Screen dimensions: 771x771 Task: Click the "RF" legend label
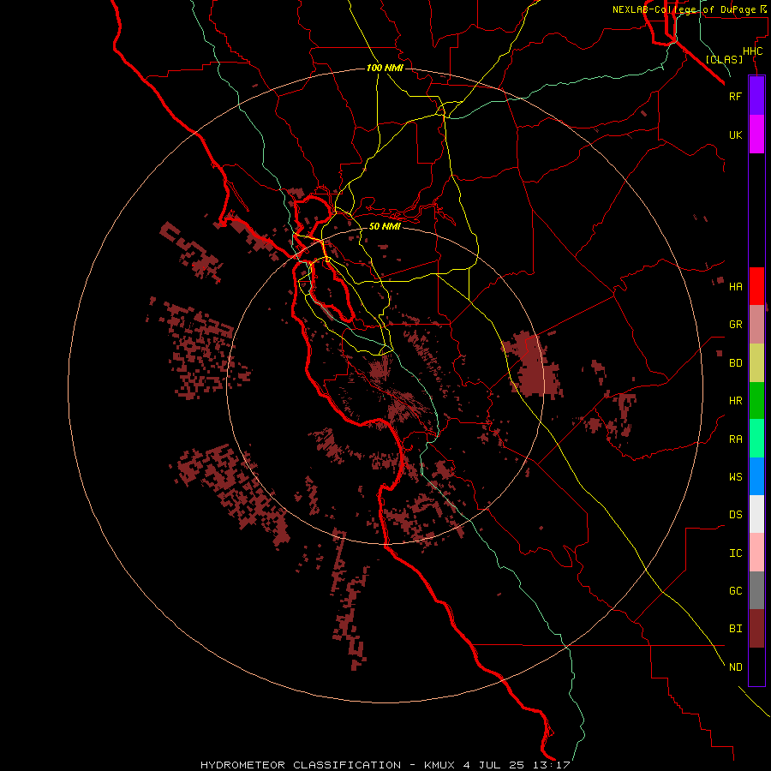[x=735, y=96]
